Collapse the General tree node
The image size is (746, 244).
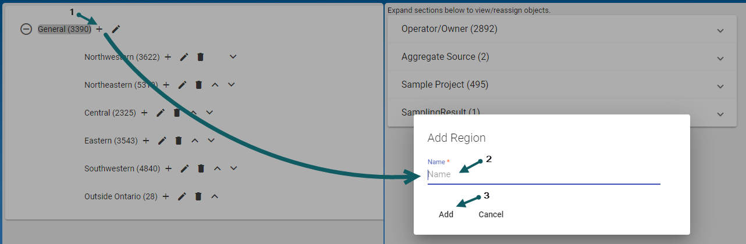[26, 29]
